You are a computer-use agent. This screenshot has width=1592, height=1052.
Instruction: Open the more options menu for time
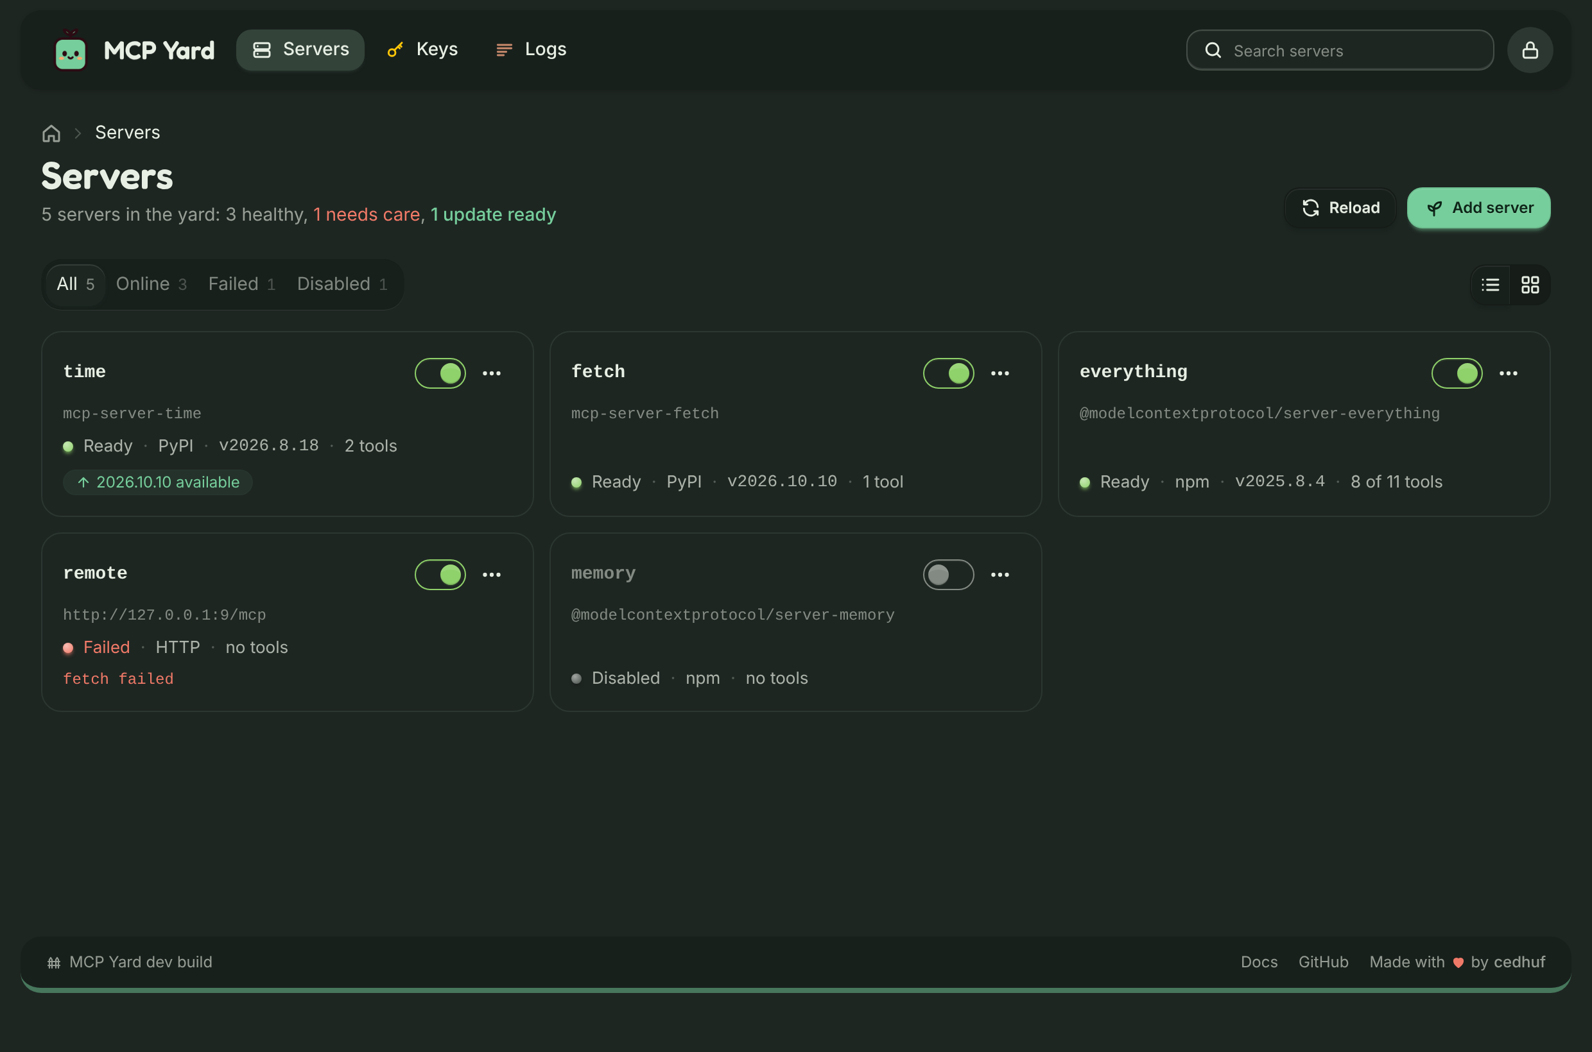(x=492, y=374)
